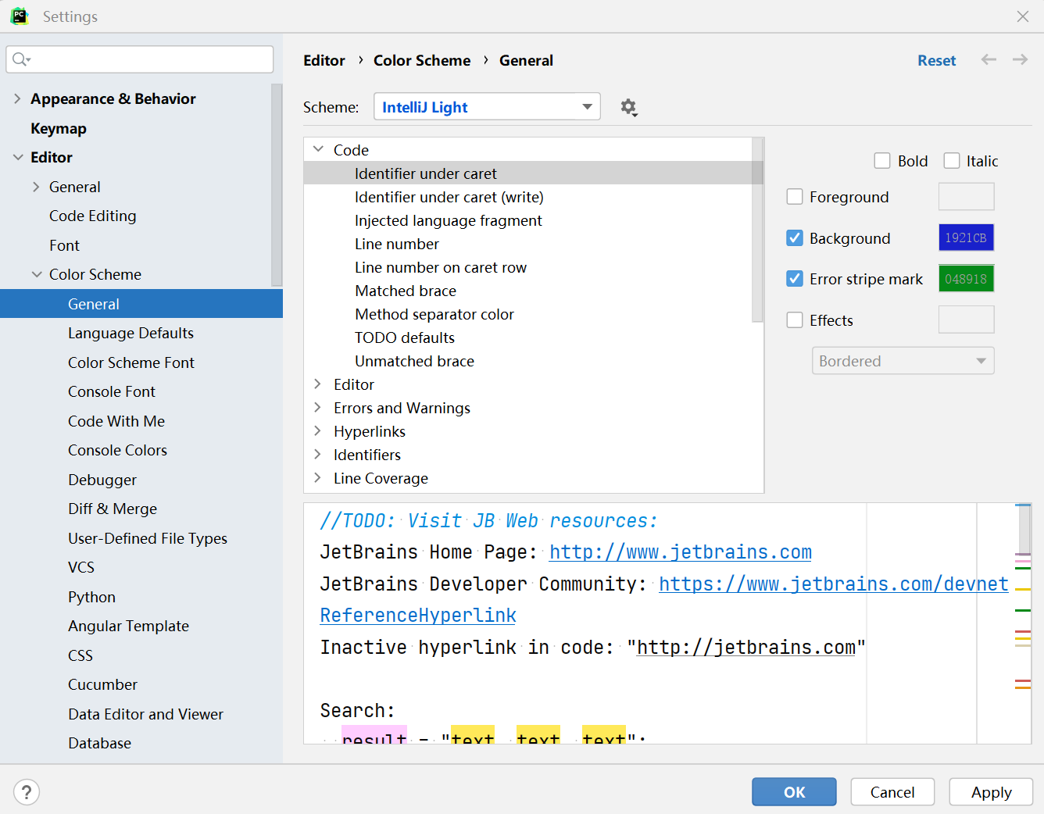Expand the Line Coverage group
This screenshot has height=814, width=1044.
point(318,477)
